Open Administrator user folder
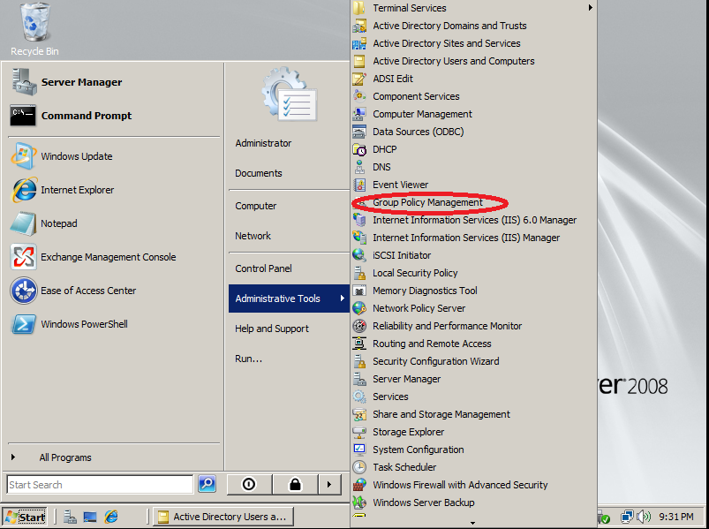 [x=263, y=143]
